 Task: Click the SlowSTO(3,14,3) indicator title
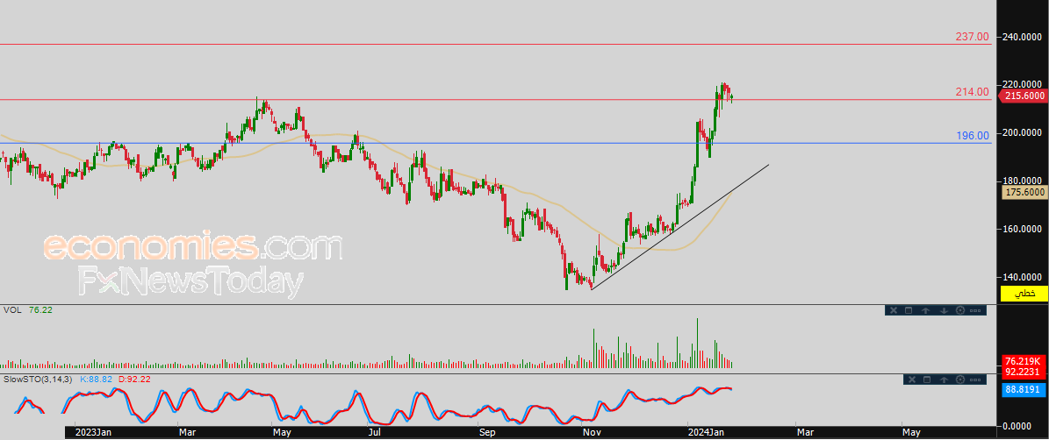[38, 380]
